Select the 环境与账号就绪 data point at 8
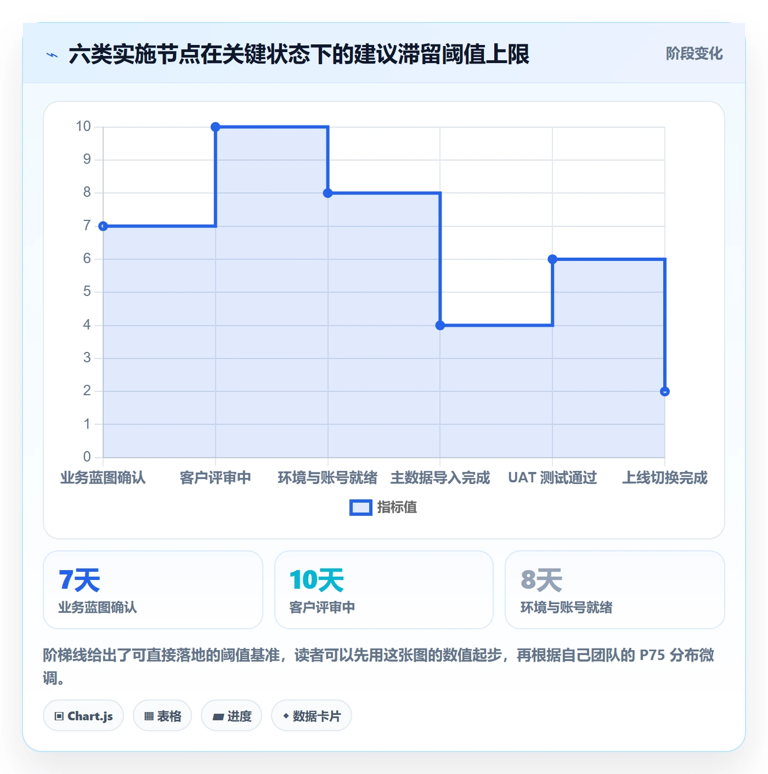The height and width of the screenshot is (774, 768). pos(328,193)
